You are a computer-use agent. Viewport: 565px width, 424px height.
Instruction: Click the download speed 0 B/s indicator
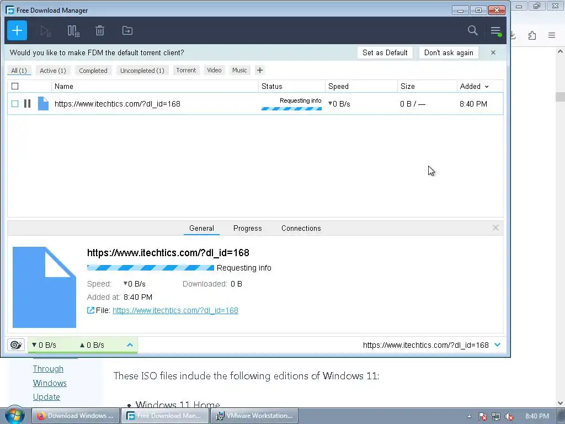click(x=44, y=345)
